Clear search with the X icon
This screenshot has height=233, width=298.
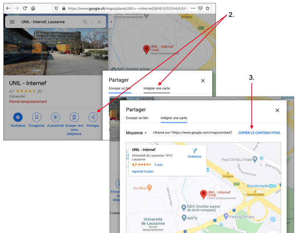coord(99,22)
